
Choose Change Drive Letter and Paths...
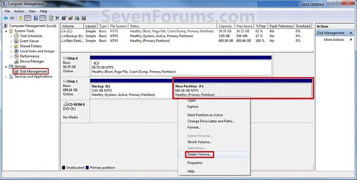[x=211, y=122]
